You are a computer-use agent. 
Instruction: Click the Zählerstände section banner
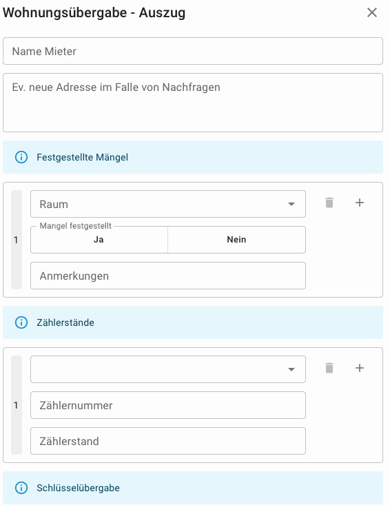click(193, 322)
